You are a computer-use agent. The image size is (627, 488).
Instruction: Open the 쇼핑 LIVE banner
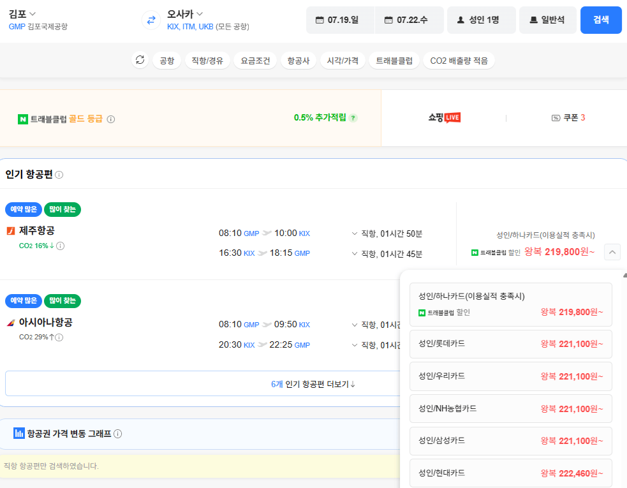[445, 117]
